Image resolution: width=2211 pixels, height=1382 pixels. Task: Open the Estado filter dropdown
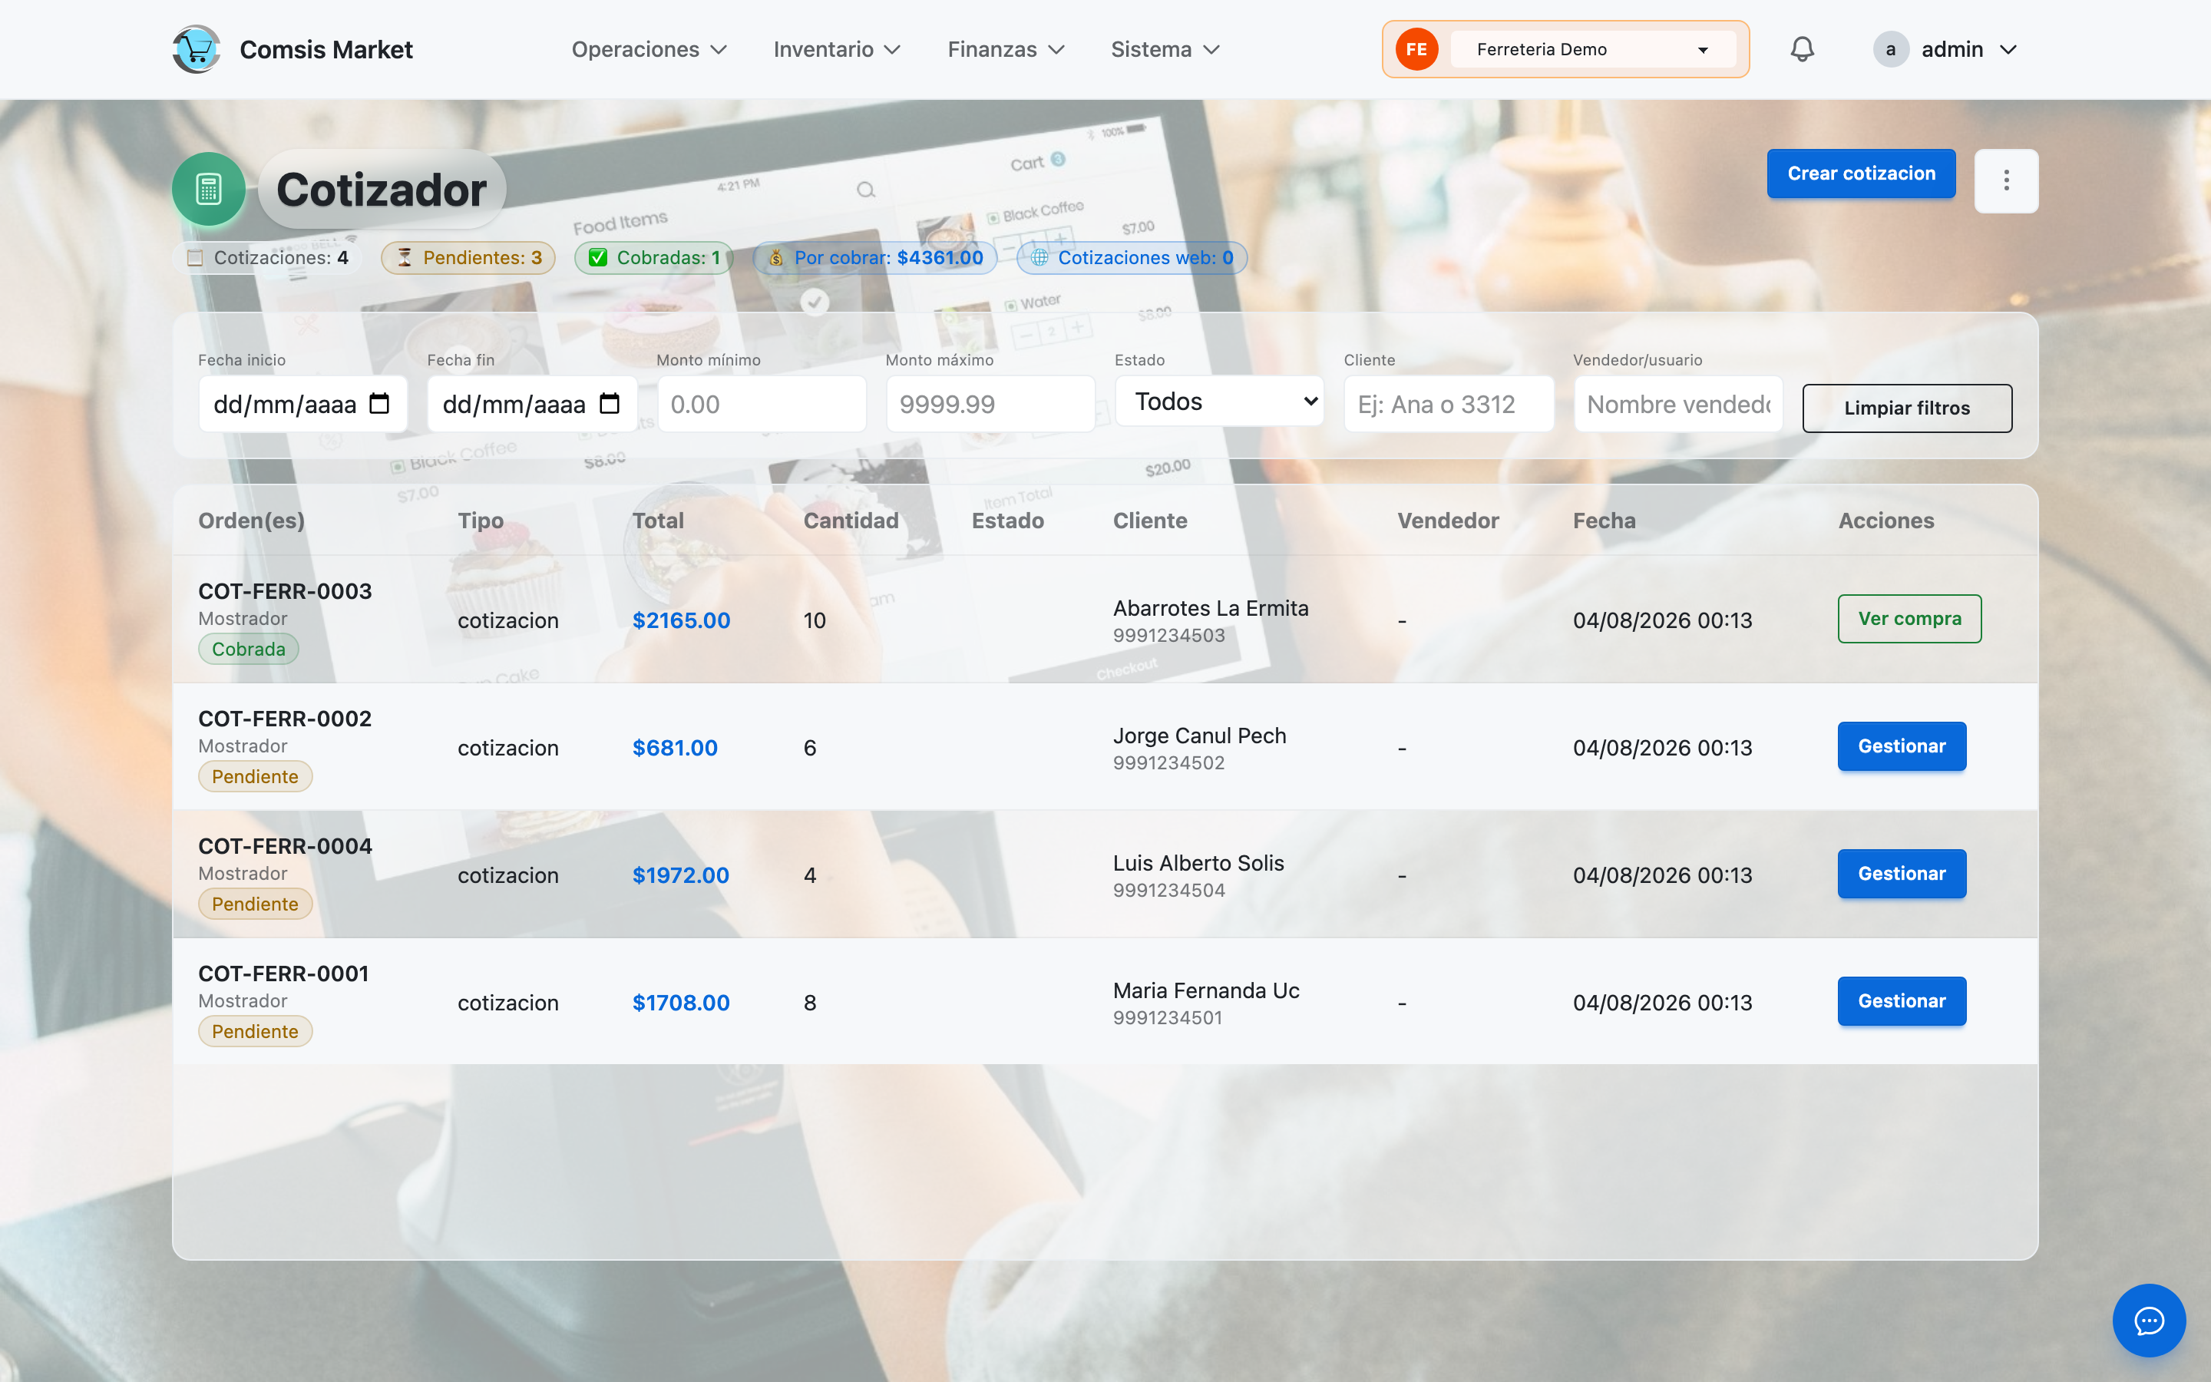pyautogui.click(x=1220, y=402)
